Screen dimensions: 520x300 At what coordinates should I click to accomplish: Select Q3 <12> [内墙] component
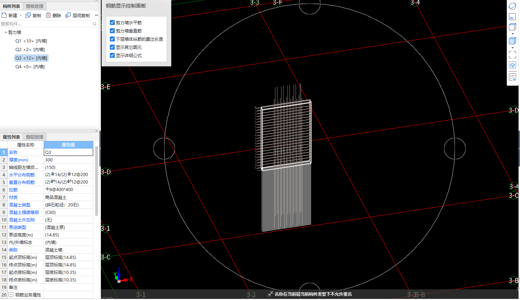click(x=31, y=58)
